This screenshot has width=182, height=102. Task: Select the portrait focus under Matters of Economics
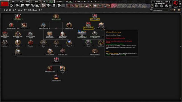tap(63, 35)
